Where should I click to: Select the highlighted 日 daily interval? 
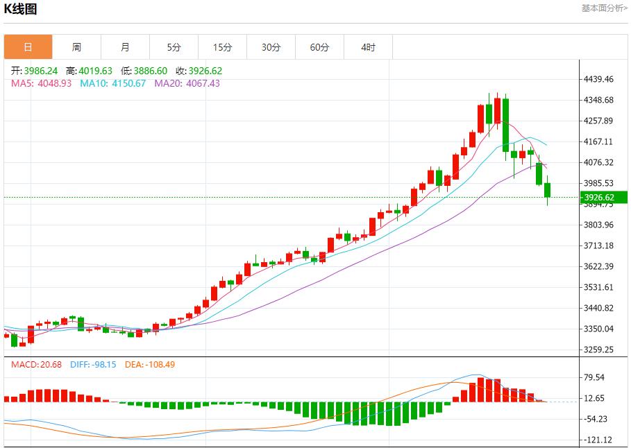28,46
